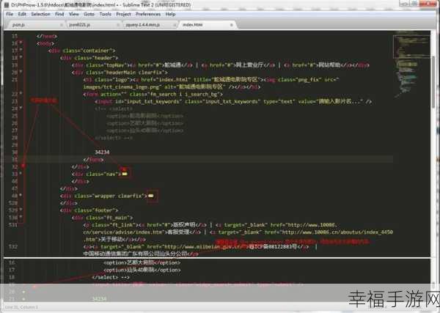
Task: Click the closing form tag on line 31
Action: (93, 160)
